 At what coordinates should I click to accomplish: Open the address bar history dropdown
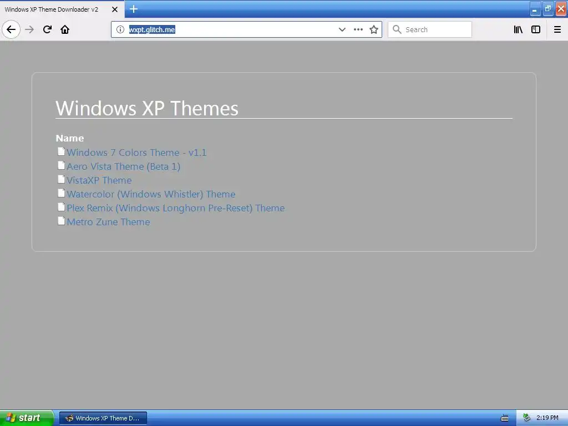click(x=342, y=29)
